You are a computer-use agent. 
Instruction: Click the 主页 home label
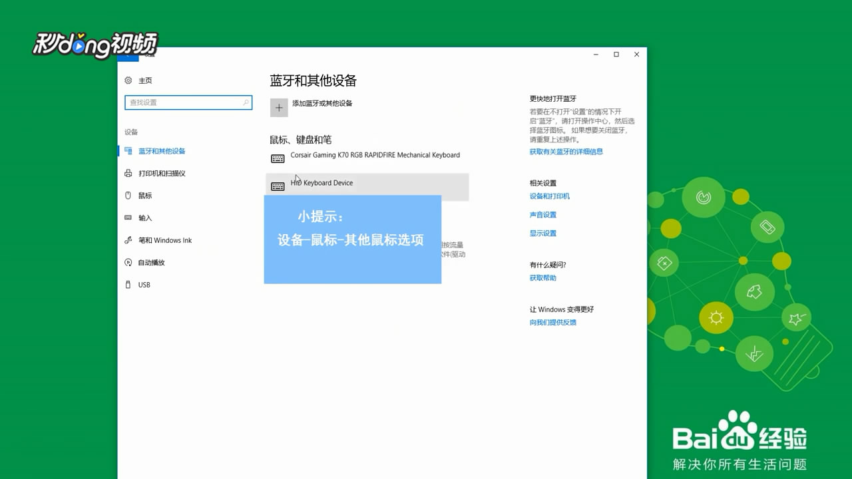[x=145, y=80]
